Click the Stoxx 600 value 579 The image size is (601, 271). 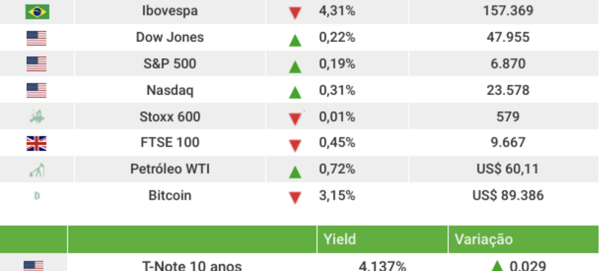tap(508, 117)
